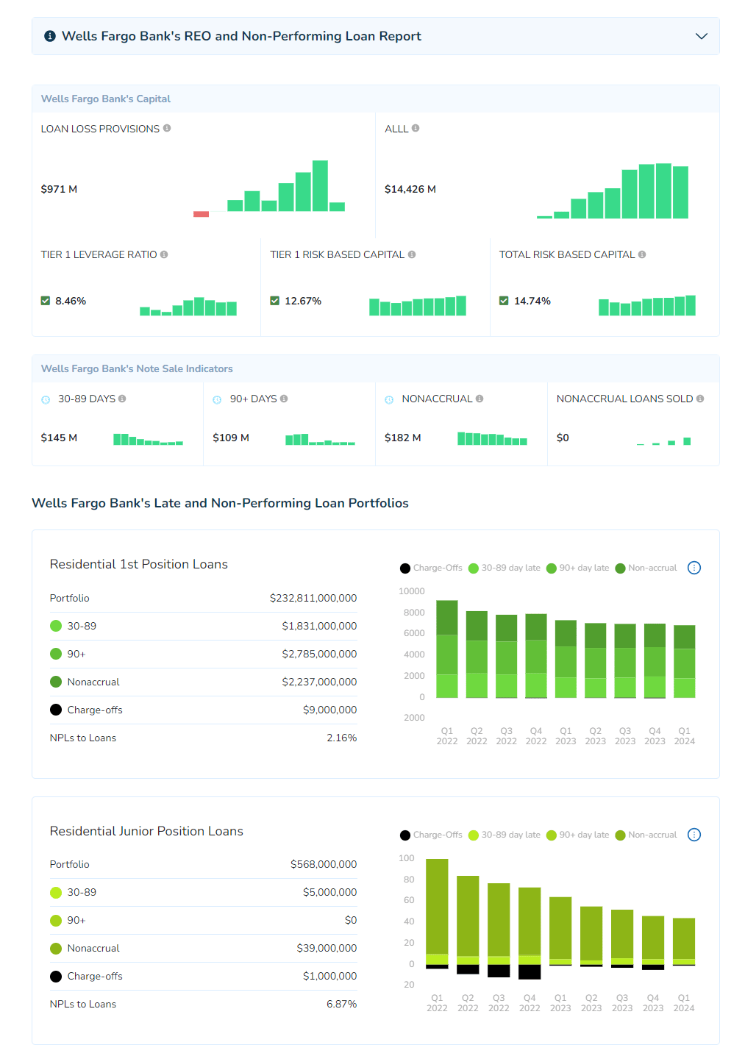
Task: Click the black dot on the Junior Position Charge-offs row
Action: pos(56,977)
